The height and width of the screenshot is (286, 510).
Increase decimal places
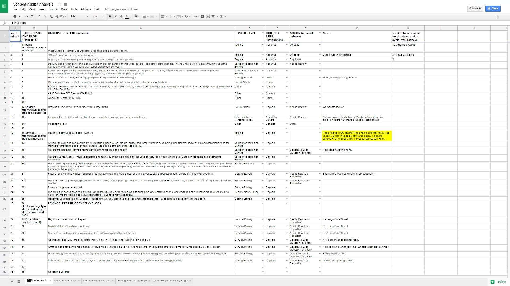tap(57, 16)
